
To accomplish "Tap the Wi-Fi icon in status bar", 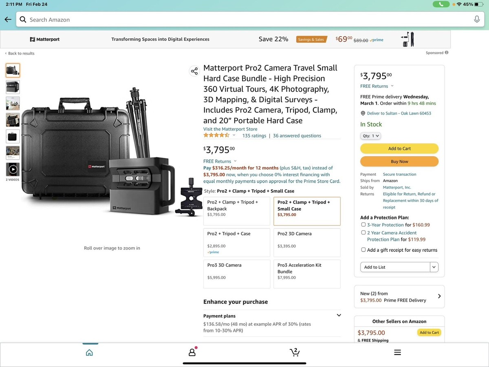I will coord(459,4).
